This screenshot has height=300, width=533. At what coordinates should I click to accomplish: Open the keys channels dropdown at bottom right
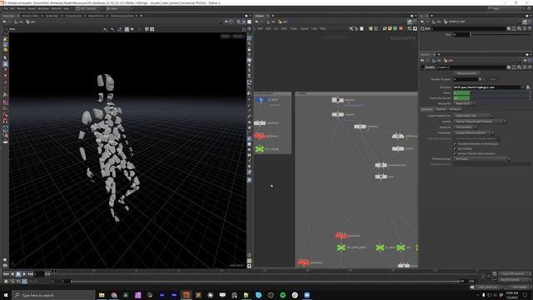[515, 274]
